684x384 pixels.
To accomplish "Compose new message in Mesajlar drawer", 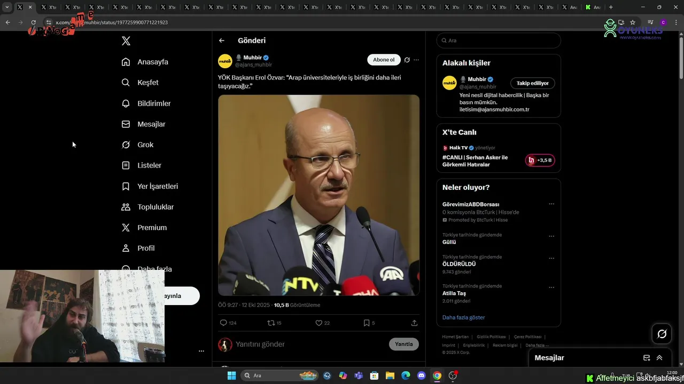I will tap(647, 358).
